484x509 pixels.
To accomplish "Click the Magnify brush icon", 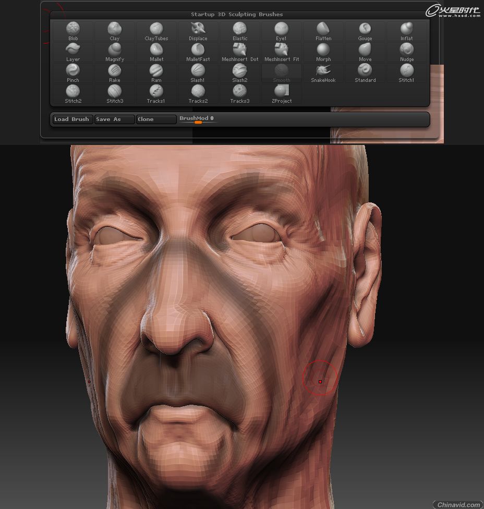I will [x=115, y=50].
